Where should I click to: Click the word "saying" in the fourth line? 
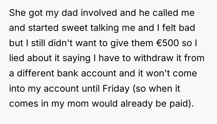(76, 59)
